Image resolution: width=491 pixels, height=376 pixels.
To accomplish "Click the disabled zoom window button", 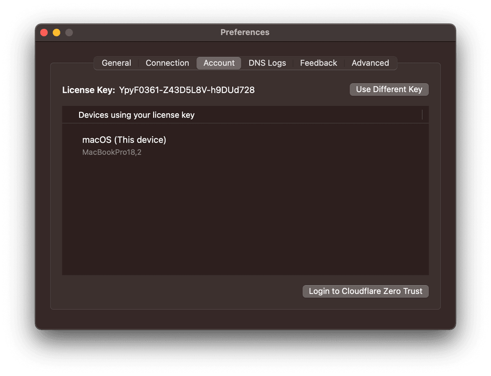I will coord(69,32).
